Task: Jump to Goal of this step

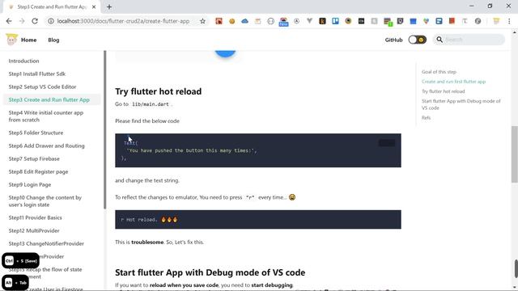Action: click(439, 72)
